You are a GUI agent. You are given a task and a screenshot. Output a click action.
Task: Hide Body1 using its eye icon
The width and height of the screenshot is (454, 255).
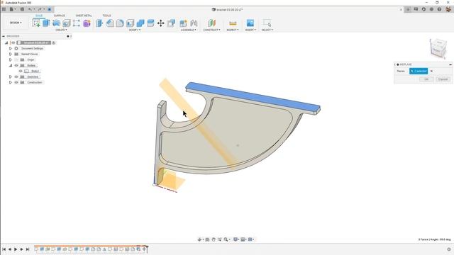pyautogui.click(x=21, y=71)
